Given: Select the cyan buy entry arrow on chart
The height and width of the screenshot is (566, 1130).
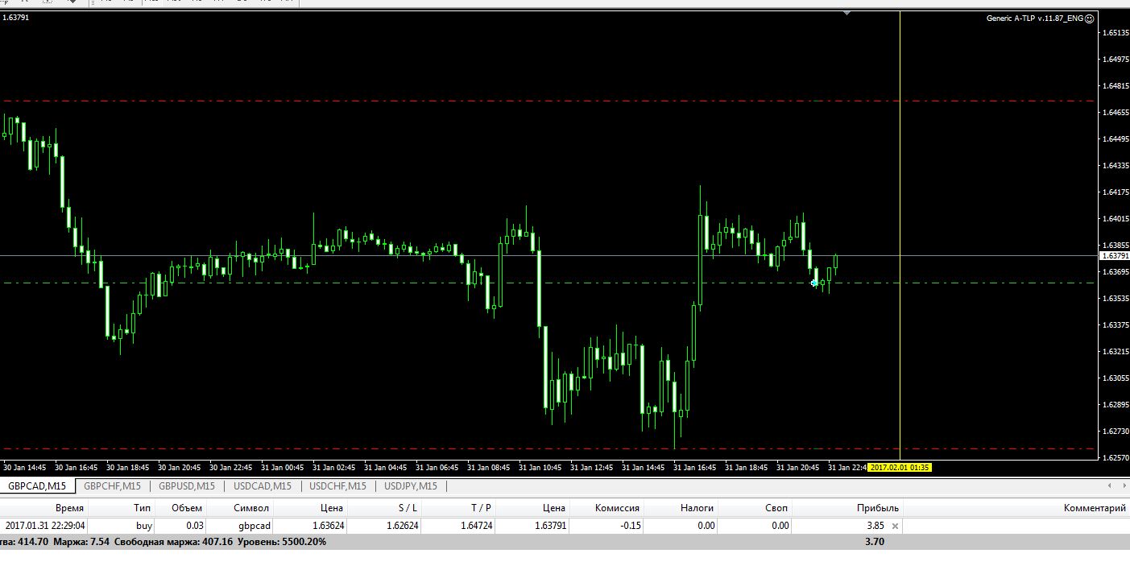Looking at the screenshot, I should pyautogui.click(x=814, y=283).
